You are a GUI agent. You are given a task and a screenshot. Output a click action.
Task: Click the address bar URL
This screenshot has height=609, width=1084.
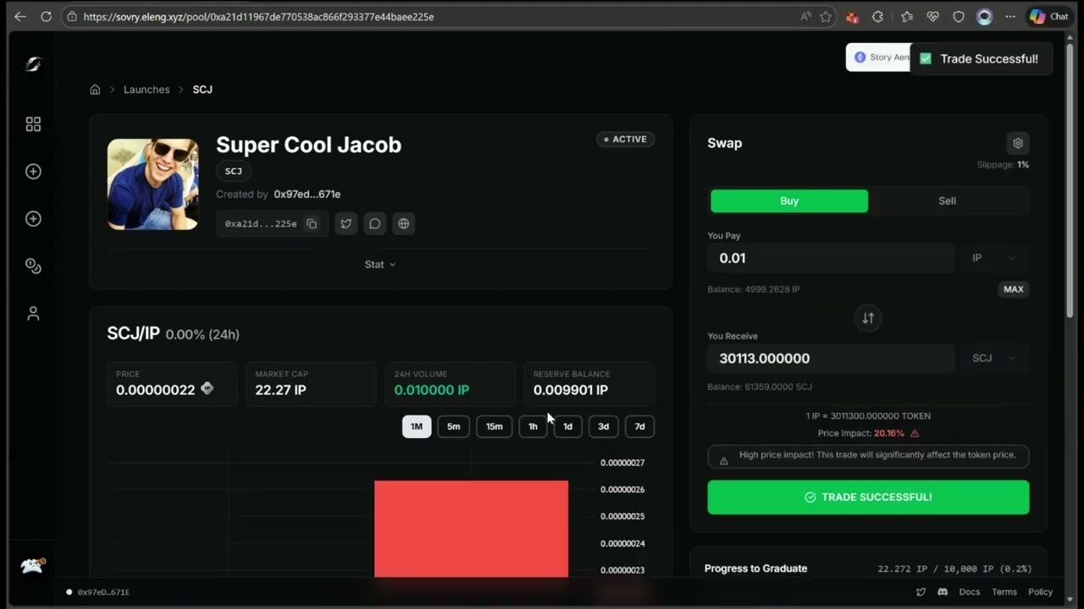(x=258, y=16)
